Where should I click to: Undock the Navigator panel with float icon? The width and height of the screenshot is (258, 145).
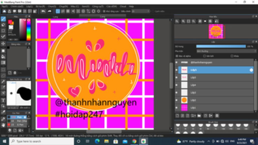coord(253,16)
